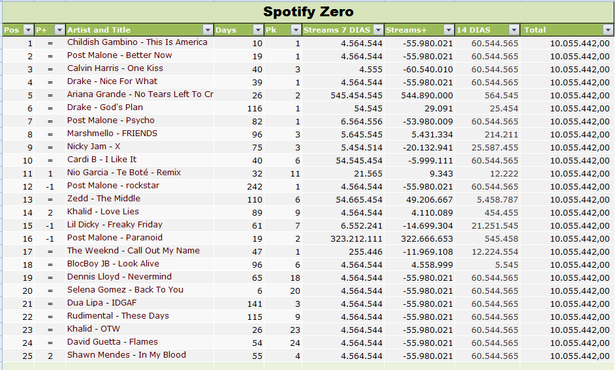This screenshot has height=370, width=615.
Task: Click Total cell in Childish Gambino row
Action: point(567,43)
